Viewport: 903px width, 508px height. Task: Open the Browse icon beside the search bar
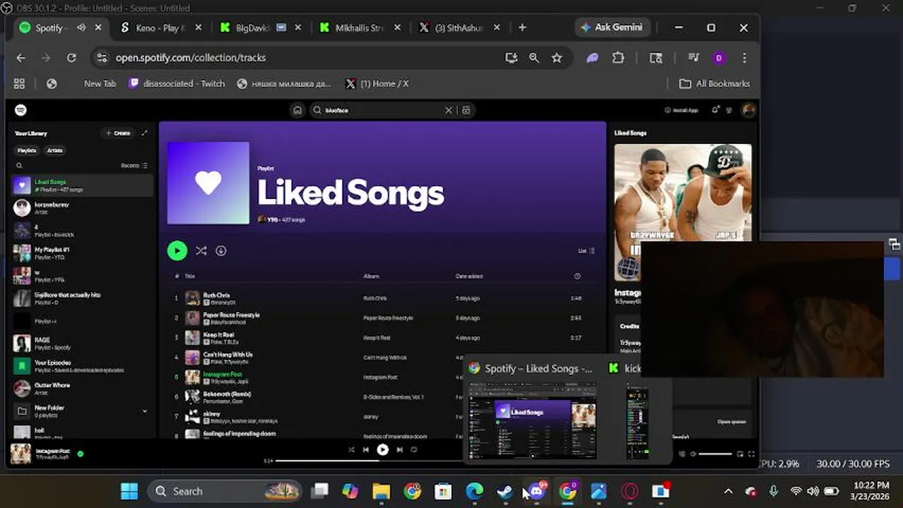[466, 110]
